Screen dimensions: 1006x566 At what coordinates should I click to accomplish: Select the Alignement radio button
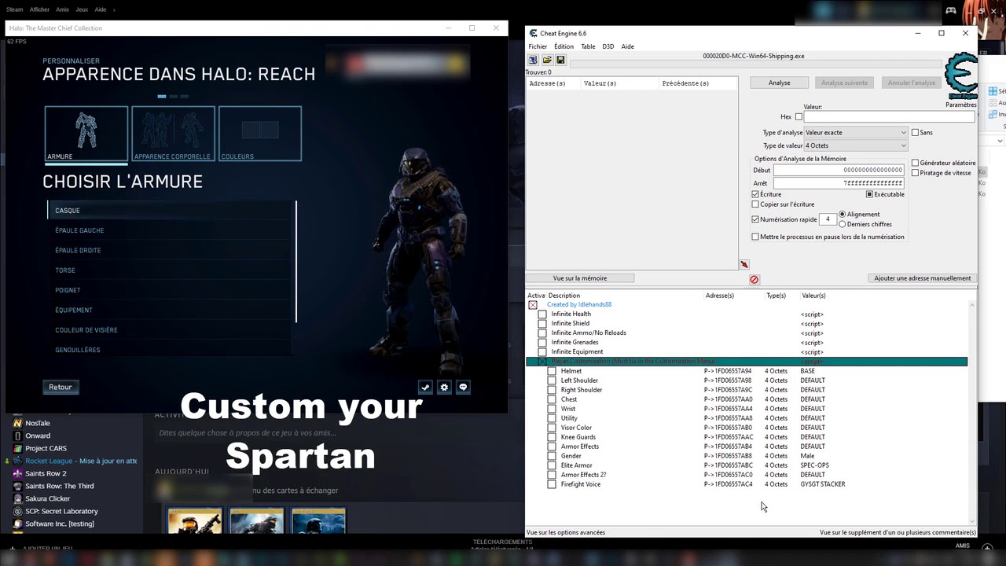[843, 214]
